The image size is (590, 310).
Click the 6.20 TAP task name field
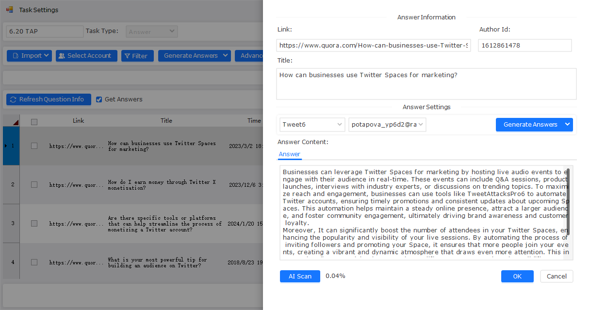click(x=45, y=32)
